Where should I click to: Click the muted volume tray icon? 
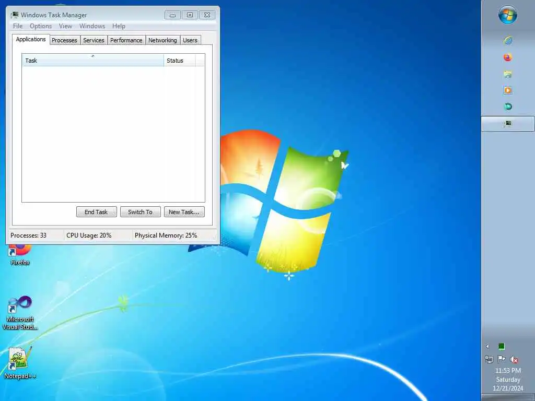514,359
